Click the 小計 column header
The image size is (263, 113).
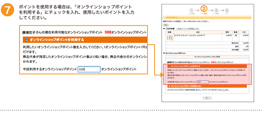coord(244,32)
